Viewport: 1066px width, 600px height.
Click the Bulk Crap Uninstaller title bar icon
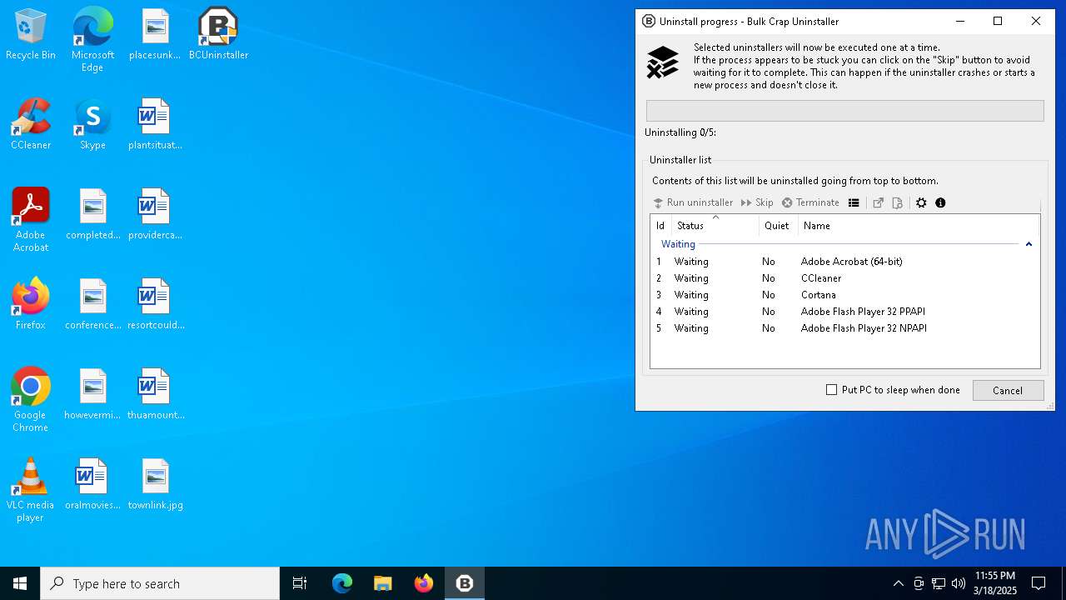click(x=649, y=22)
